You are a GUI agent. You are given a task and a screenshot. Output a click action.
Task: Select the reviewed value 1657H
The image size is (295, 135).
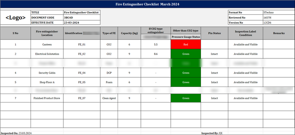279,17
